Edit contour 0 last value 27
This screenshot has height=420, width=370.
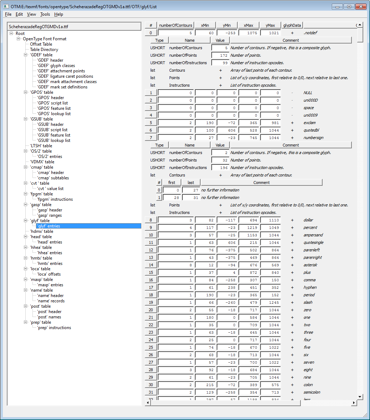click(191, 190)
